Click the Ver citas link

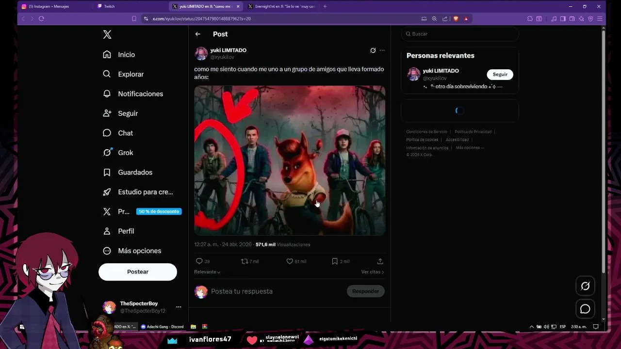click(373, 272)
